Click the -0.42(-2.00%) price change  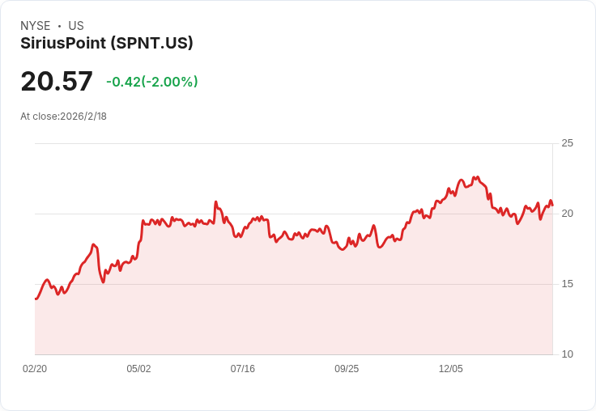[x=152, y=82]
